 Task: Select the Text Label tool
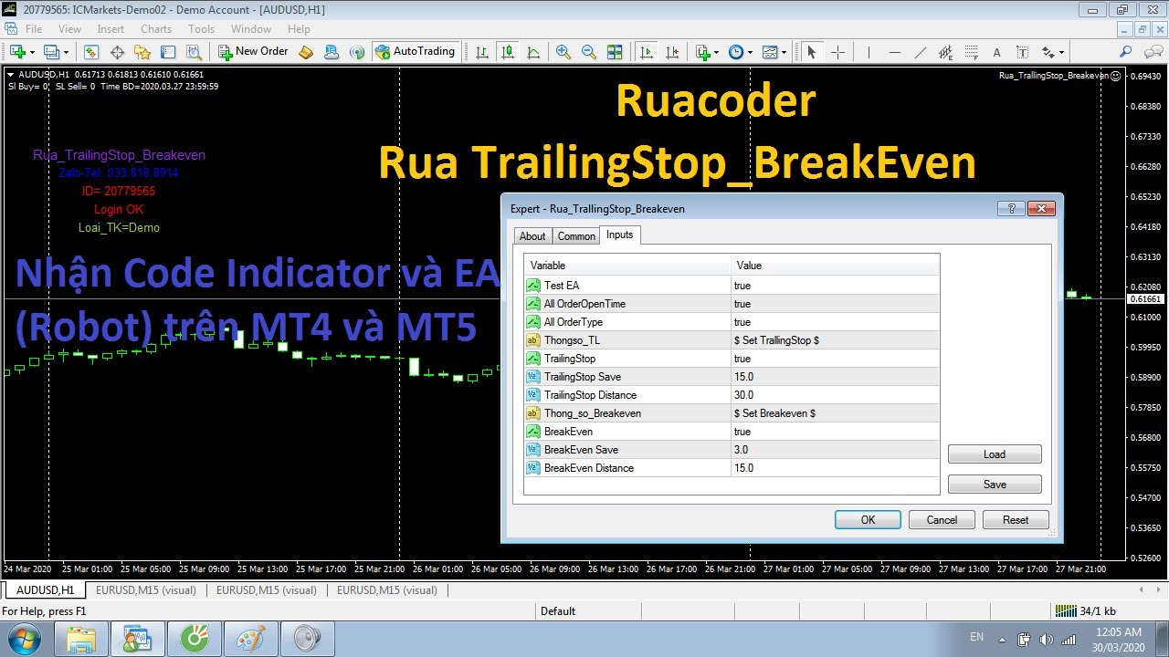coord(1022,52)
